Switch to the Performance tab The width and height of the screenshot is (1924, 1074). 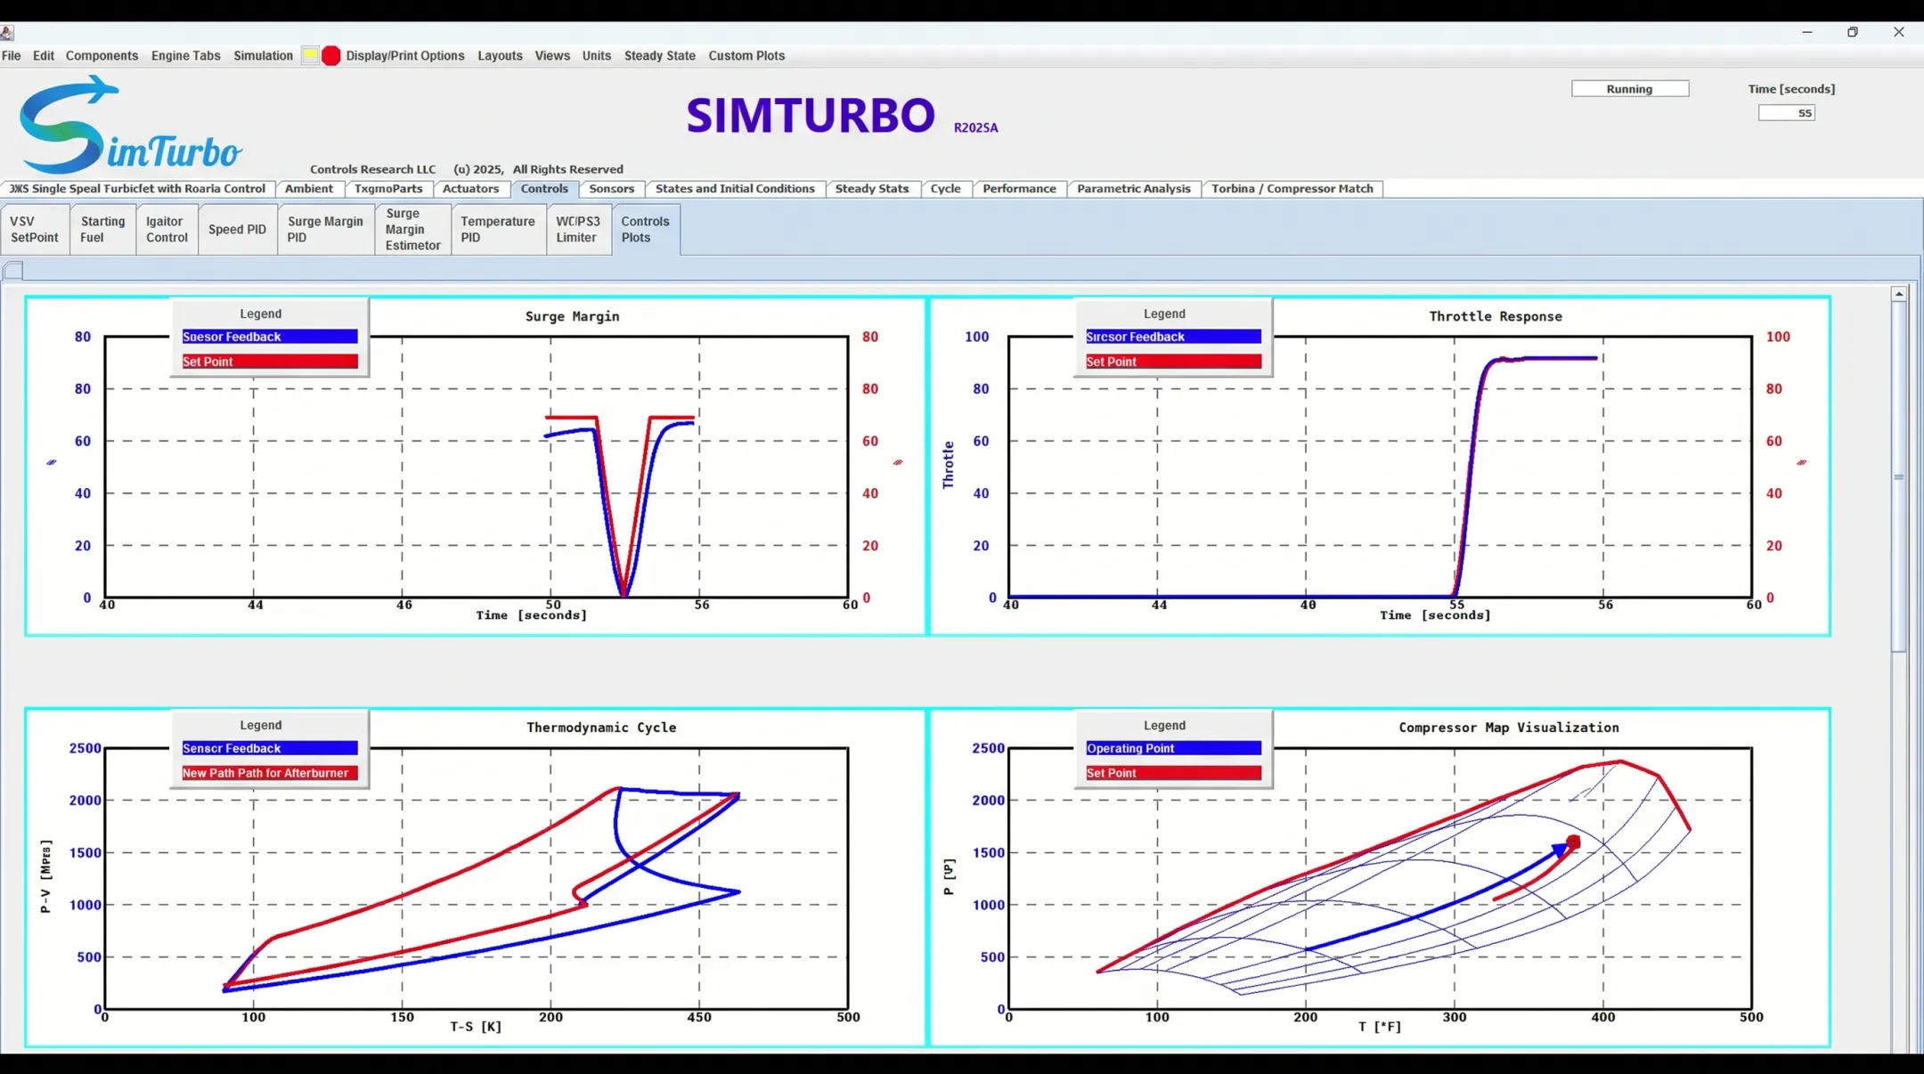click(1019, 189)
